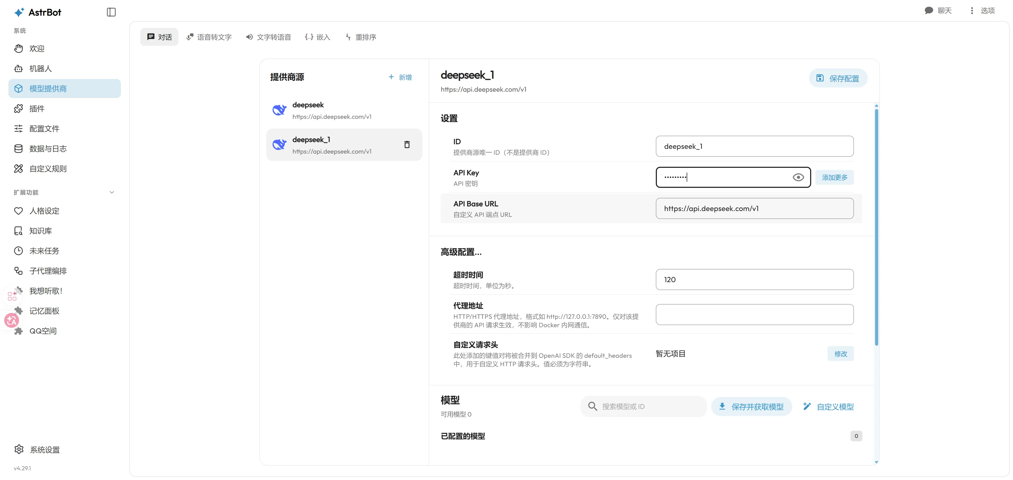Collapse the sidebar with the panel icon
The height and width of the screenshot is (480, 1013).
tap(111, 12)
